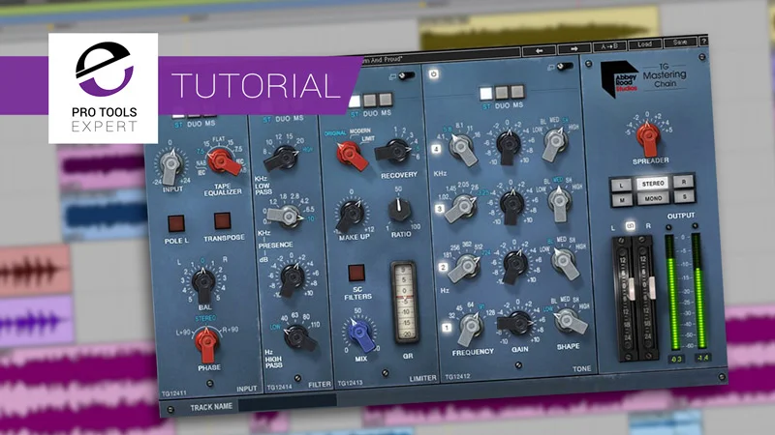
Task: Click band 2 Frequency knob in Tone
Action: [x=466, y=267]
